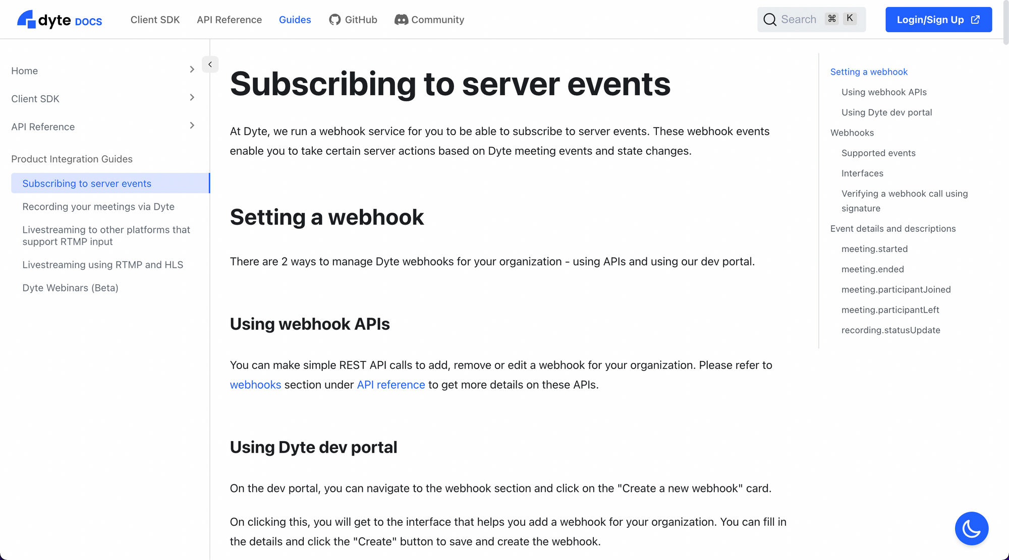This screenshot has width=1009, height=560.
Task: Click the API reference hyperlink in body text
Action: point(390,385)
